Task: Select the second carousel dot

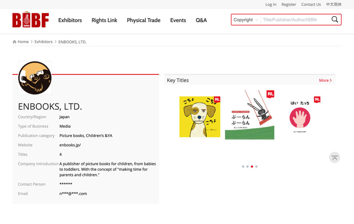Action: point(247,167)
